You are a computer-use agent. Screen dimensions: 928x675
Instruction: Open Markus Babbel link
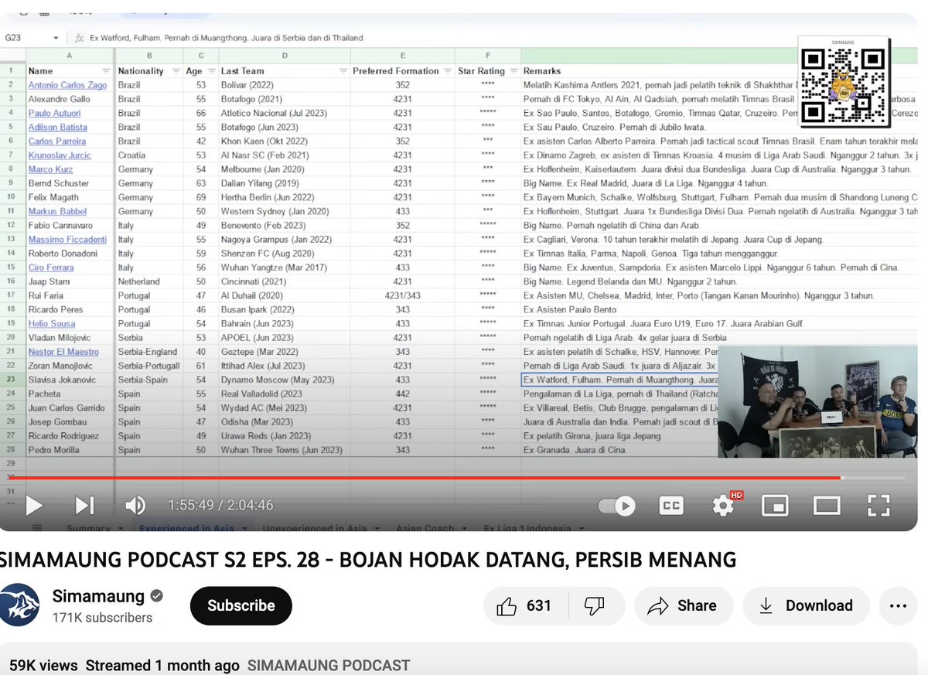56,211
